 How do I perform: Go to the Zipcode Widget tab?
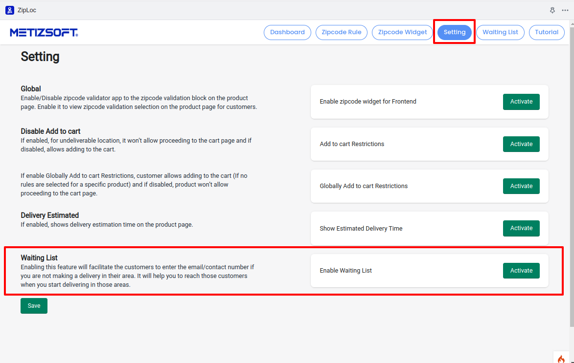pyautogui.click(x=402, y=32)
